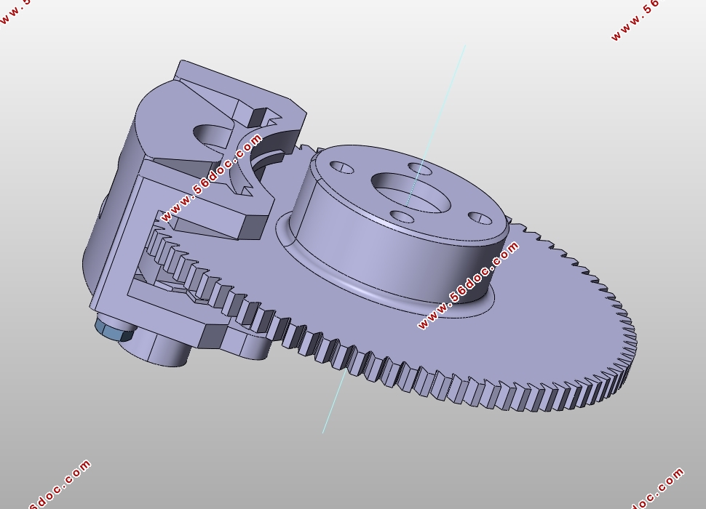Click the small hole nearest the hub's front
Screen dimensions: 706x509
tap(402, 217)
